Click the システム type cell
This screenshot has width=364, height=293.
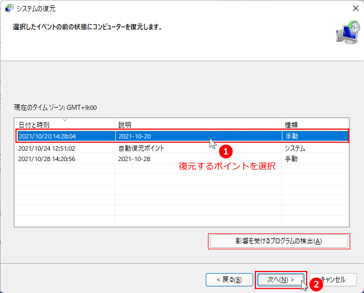295,148
